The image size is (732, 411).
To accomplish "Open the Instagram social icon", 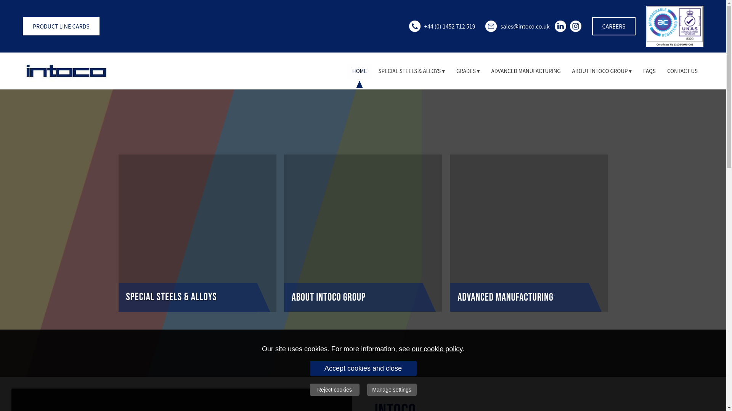I will pyautogui.click(x=576, y=26).
